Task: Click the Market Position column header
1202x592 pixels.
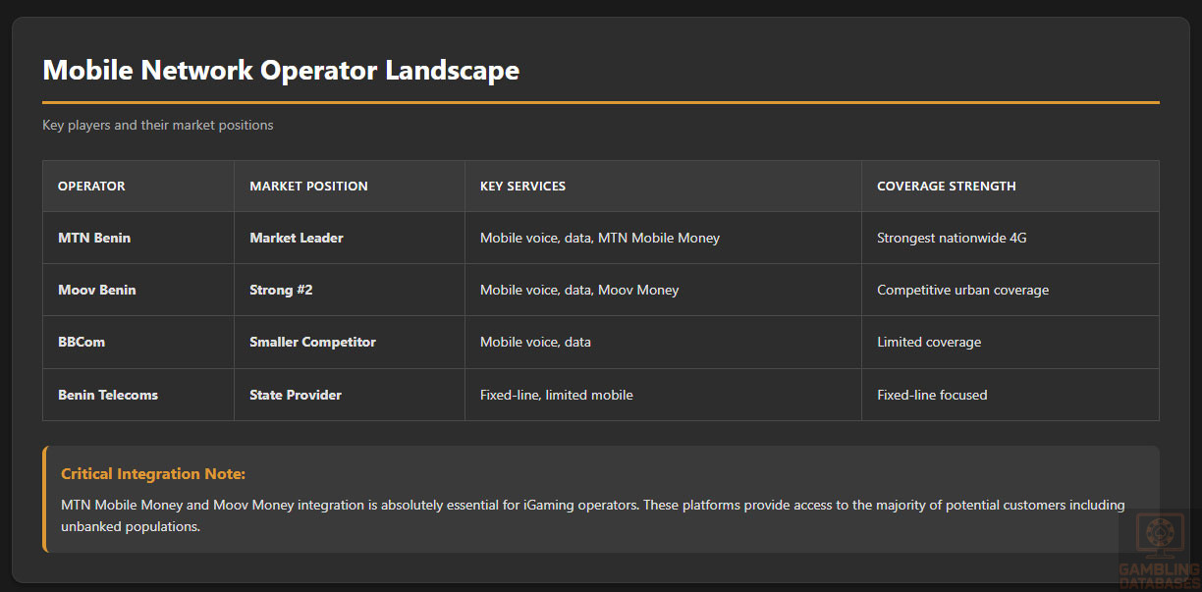Action: [x=308, y=187]
